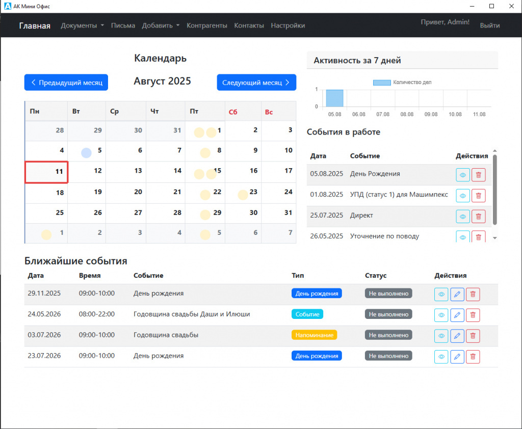The width and height of the screenshot is (522, 429).
Task: Go to Предыдущий месяц
Action: click(x=66, y=82)
